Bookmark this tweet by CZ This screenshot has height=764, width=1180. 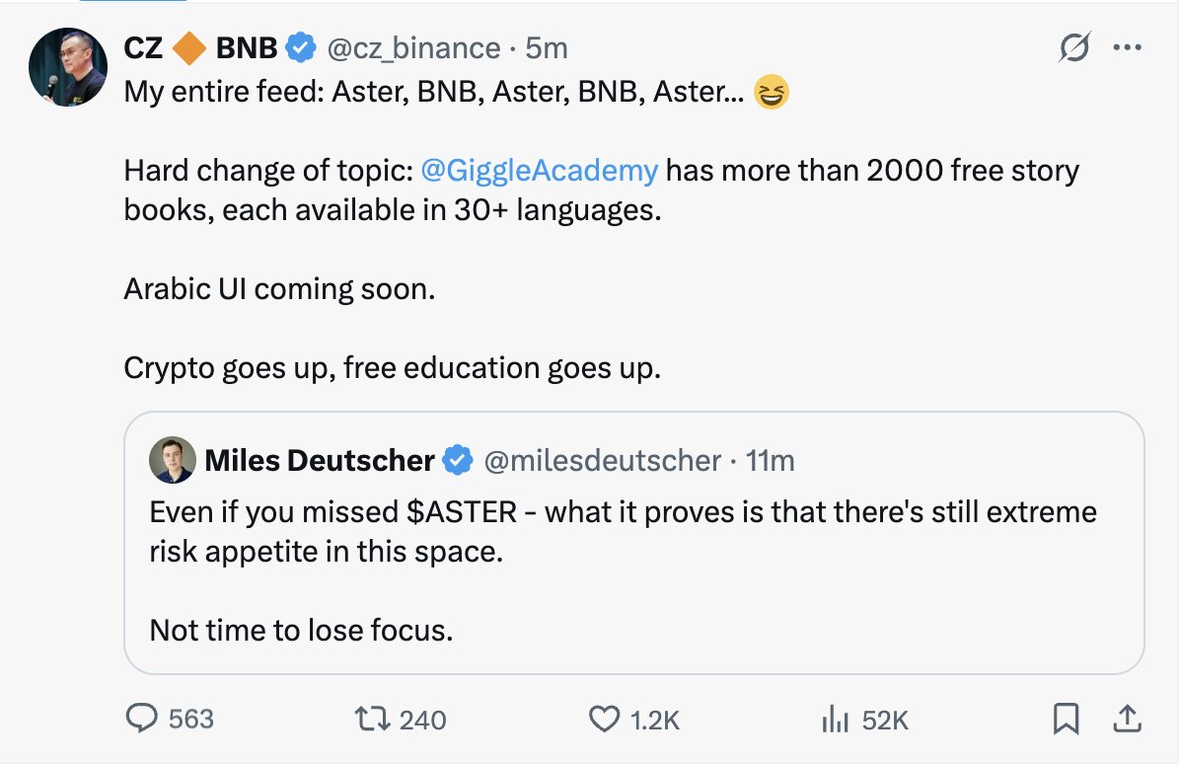point(1066,720)
